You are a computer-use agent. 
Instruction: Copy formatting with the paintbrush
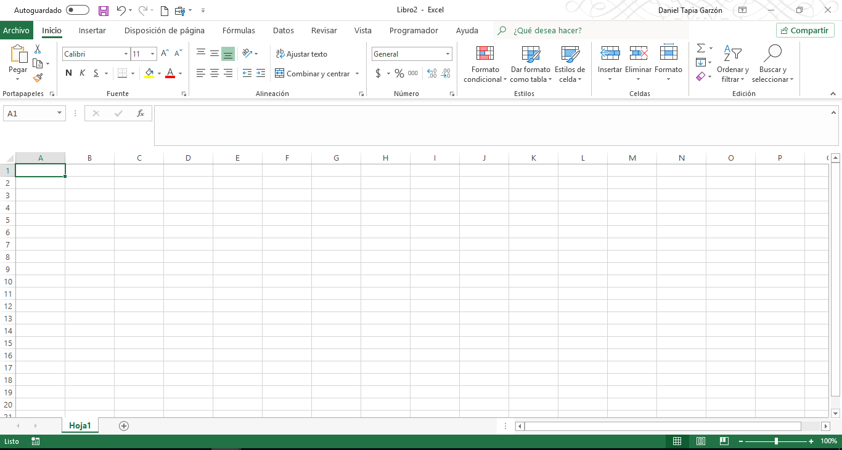point(38,78)
